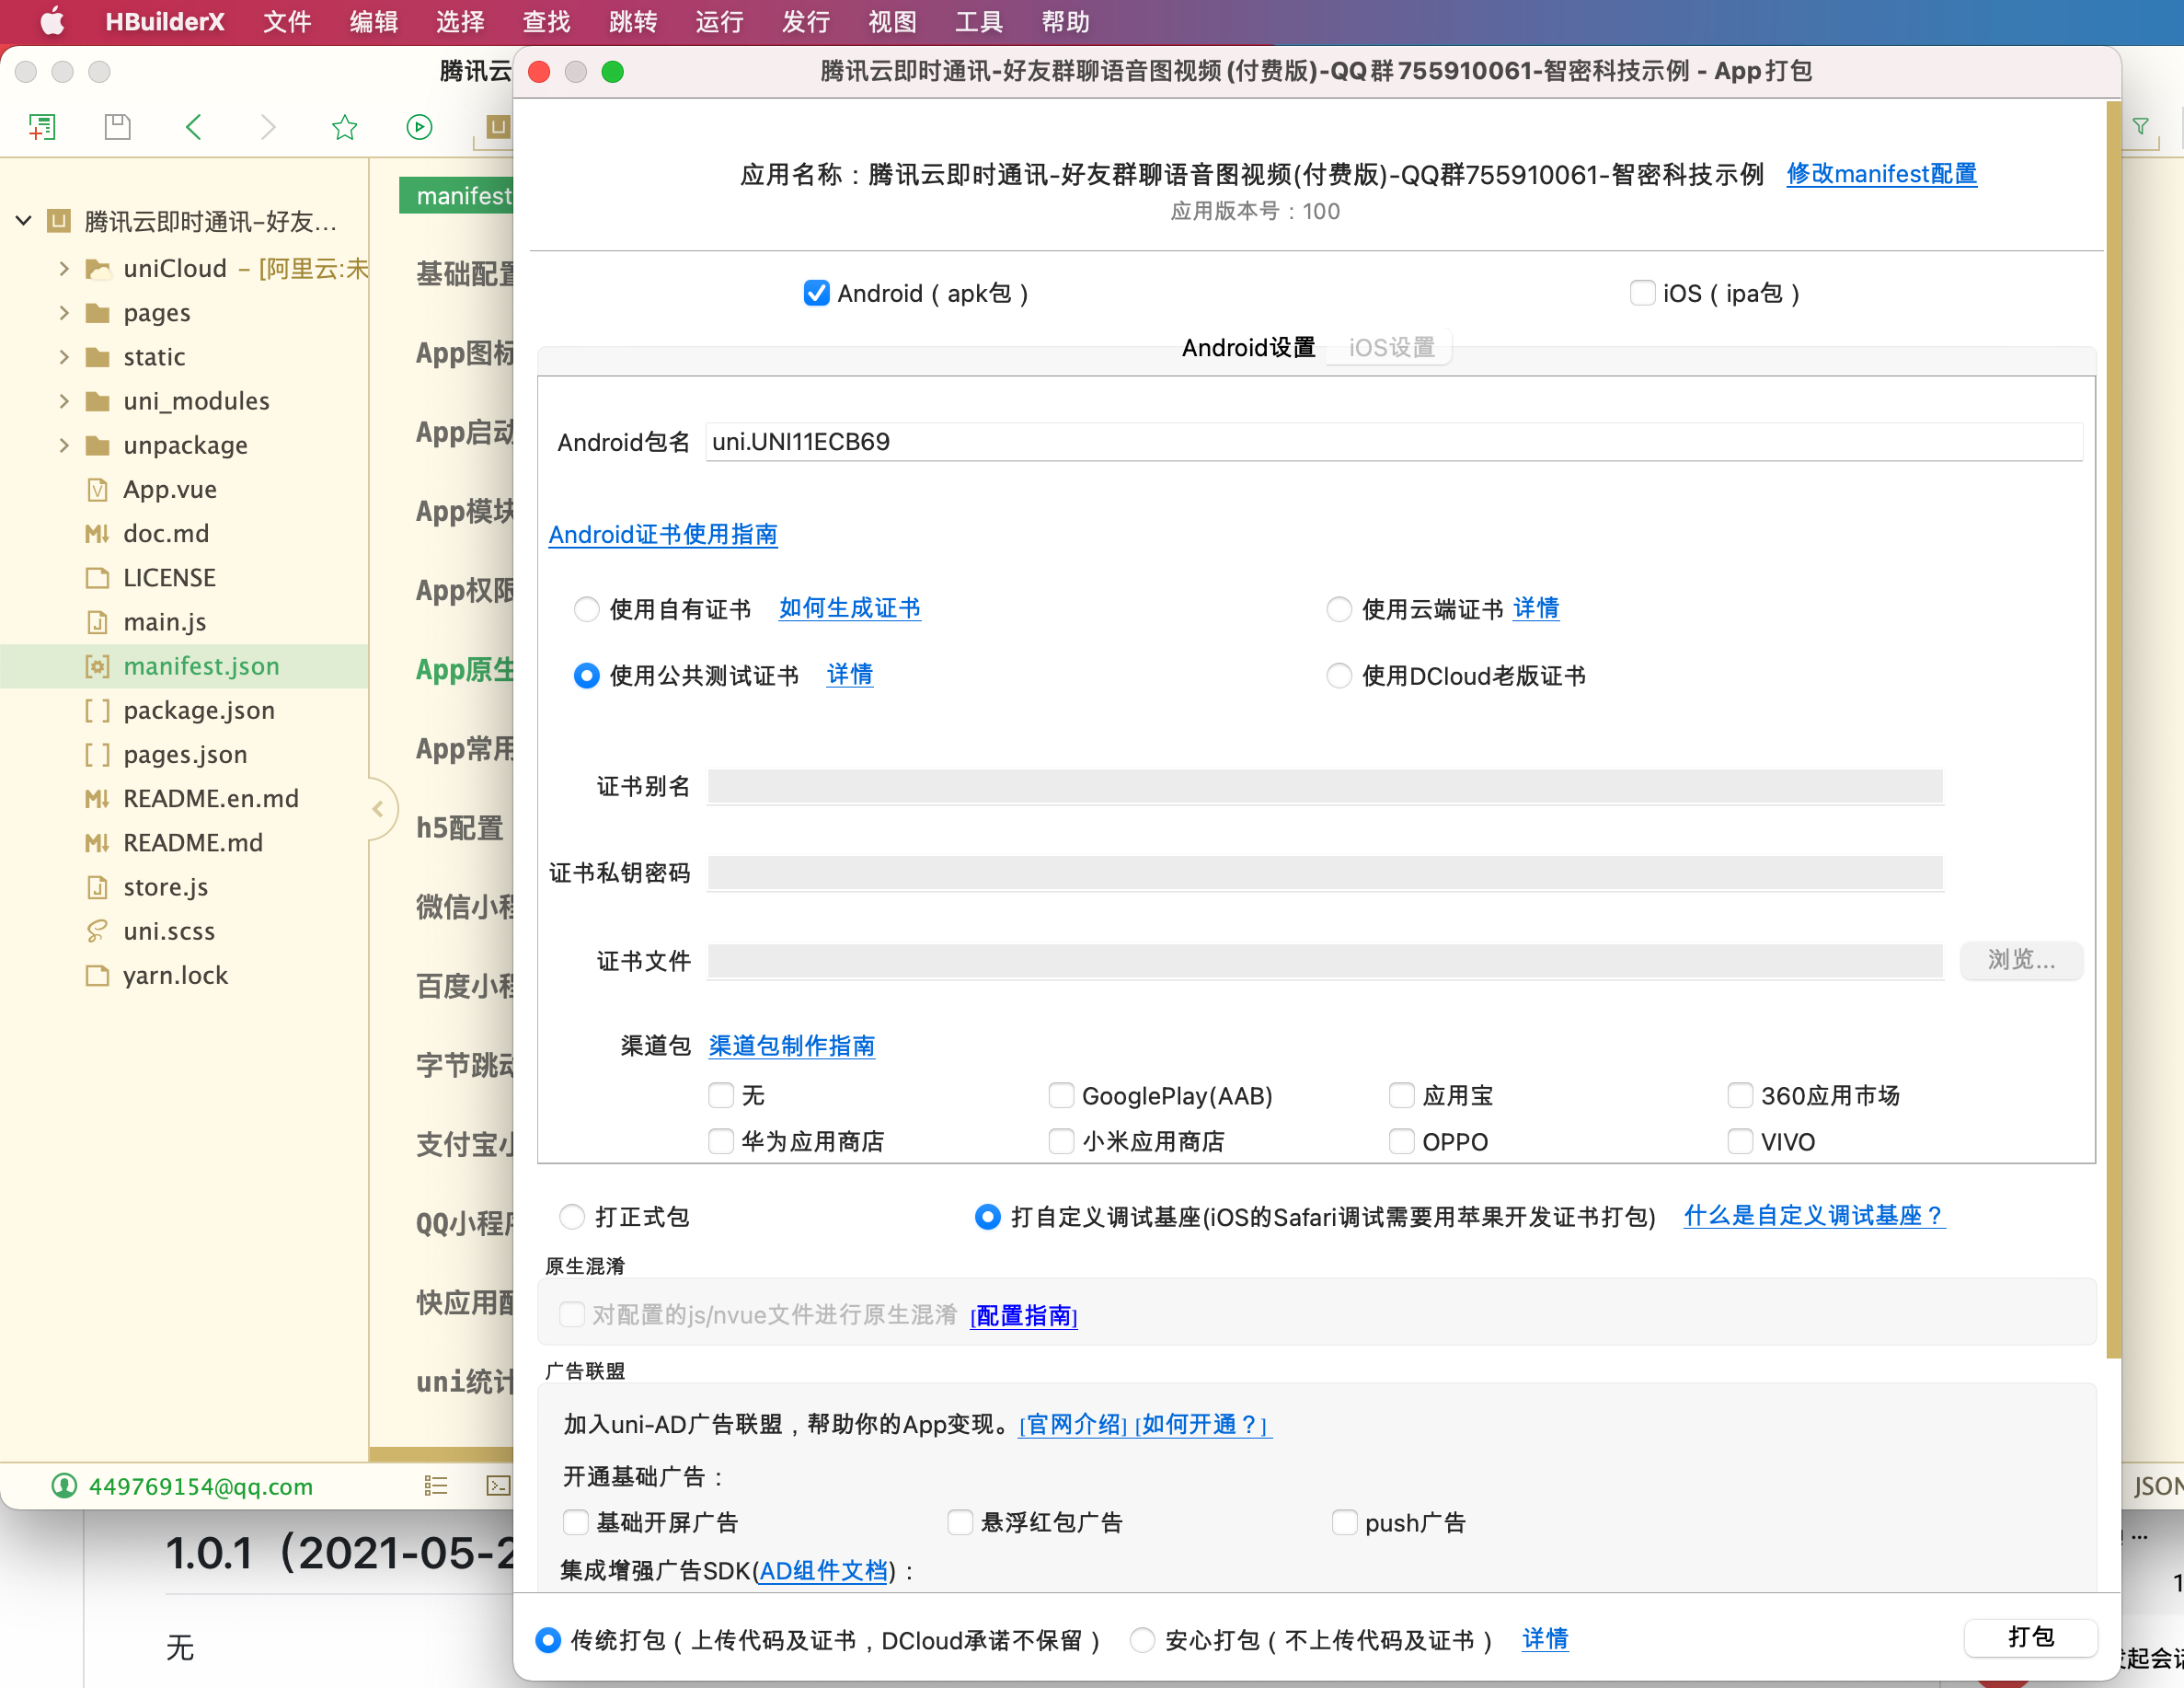
Task: Click the dialog's vertical scrollbar
Action: pos(2112,731)
